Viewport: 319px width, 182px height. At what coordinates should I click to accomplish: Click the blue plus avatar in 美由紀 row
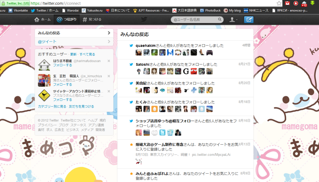pyautogui.click(x=194, y=90)
